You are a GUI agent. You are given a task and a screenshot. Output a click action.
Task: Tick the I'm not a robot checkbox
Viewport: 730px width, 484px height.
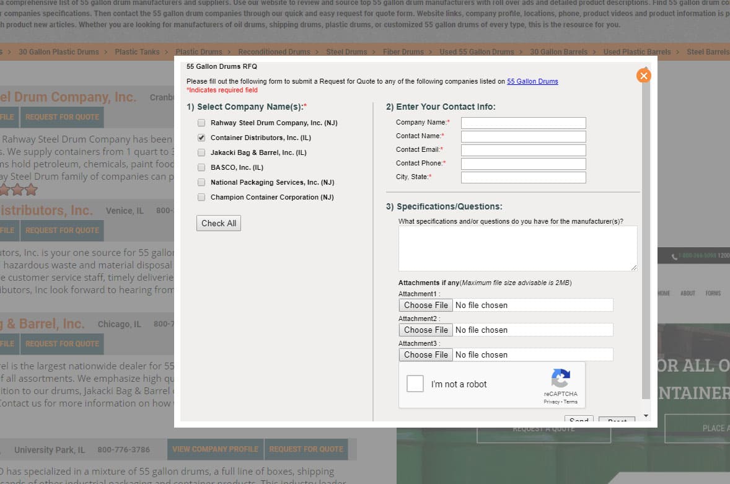[415, 384]
